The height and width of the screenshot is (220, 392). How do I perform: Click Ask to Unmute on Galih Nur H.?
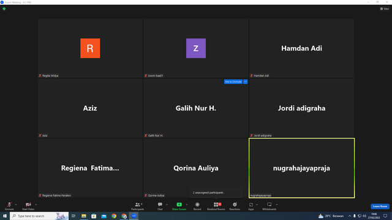[233, 82]
